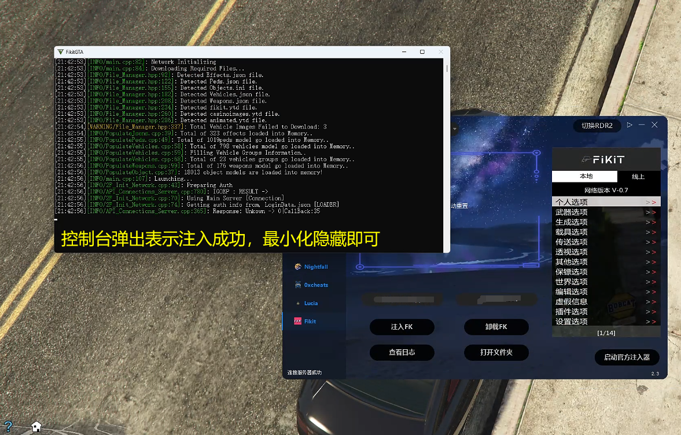Expand arrows on 虚假信息 row
This screenshot has width=681, height=435.
[650, 302]
